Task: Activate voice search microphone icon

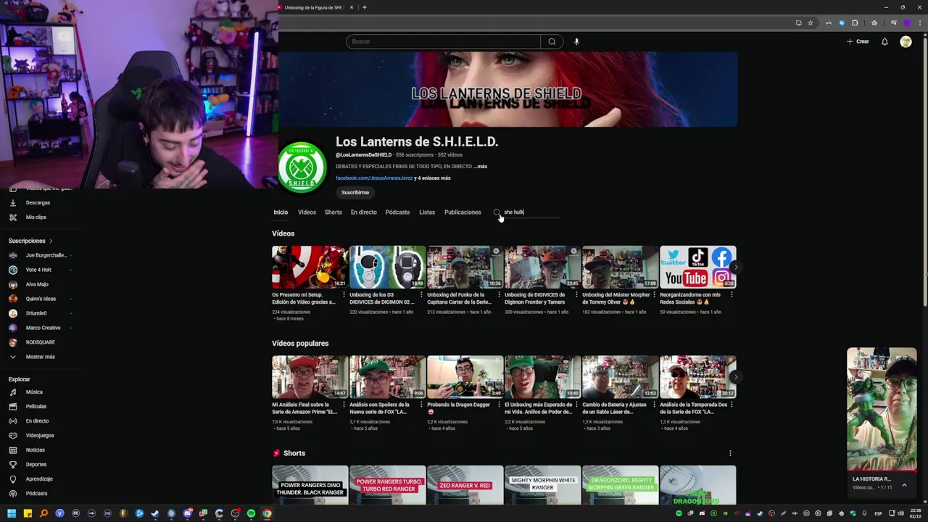Action: (x=576, y=41)
